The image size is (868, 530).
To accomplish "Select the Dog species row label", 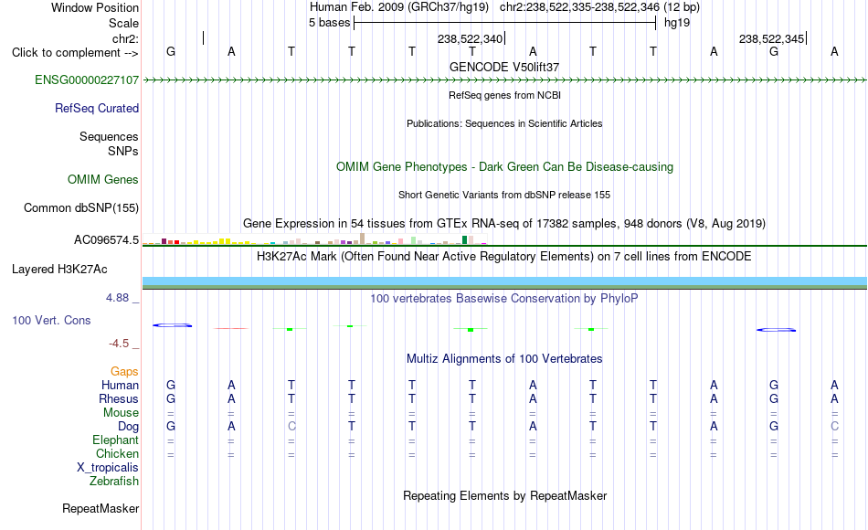I will (128, 427).
